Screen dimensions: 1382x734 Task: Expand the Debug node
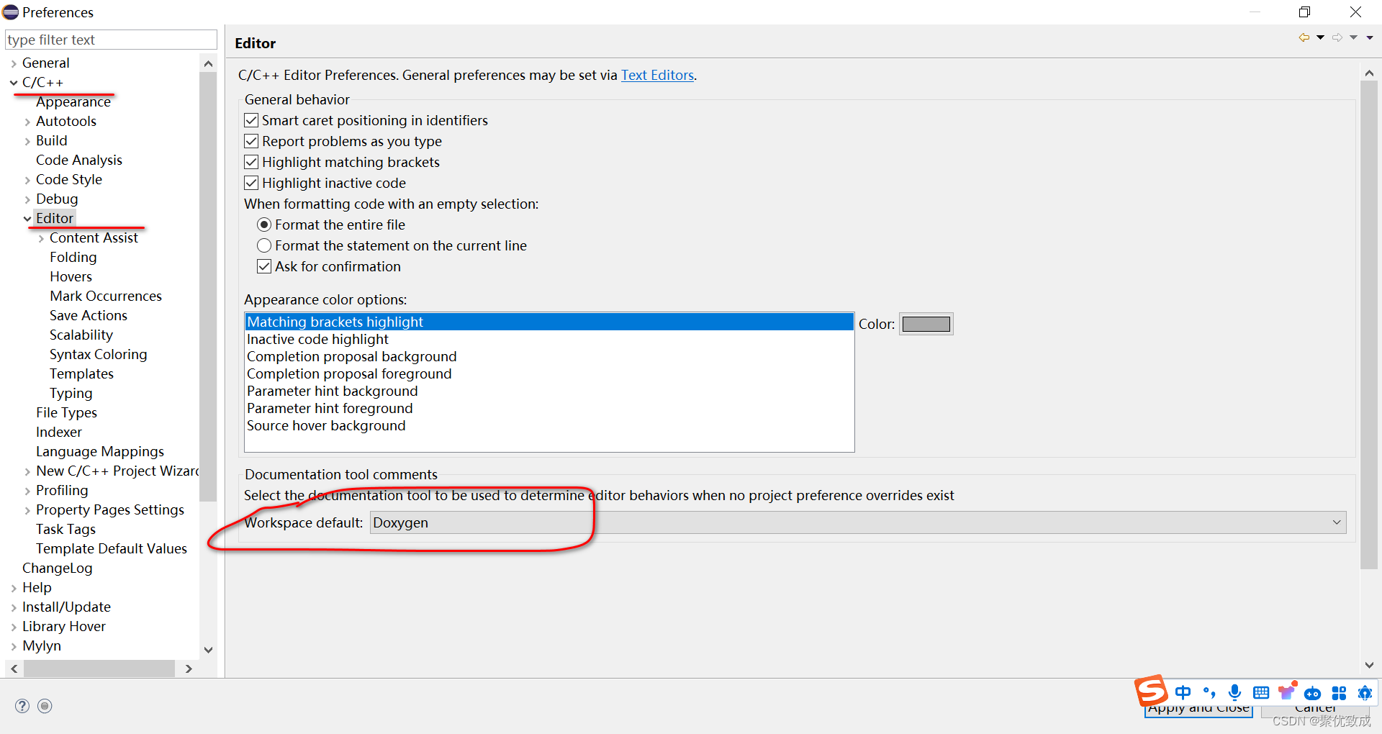(x=27, y=199)
